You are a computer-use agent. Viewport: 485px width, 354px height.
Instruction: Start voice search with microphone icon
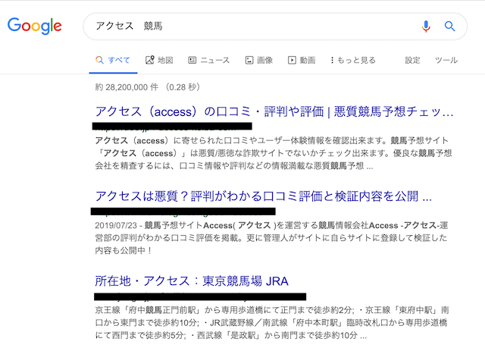(x=426, y=27)
